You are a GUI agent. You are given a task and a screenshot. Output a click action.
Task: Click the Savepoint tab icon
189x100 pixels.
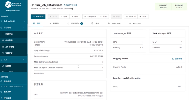point(109,23)
